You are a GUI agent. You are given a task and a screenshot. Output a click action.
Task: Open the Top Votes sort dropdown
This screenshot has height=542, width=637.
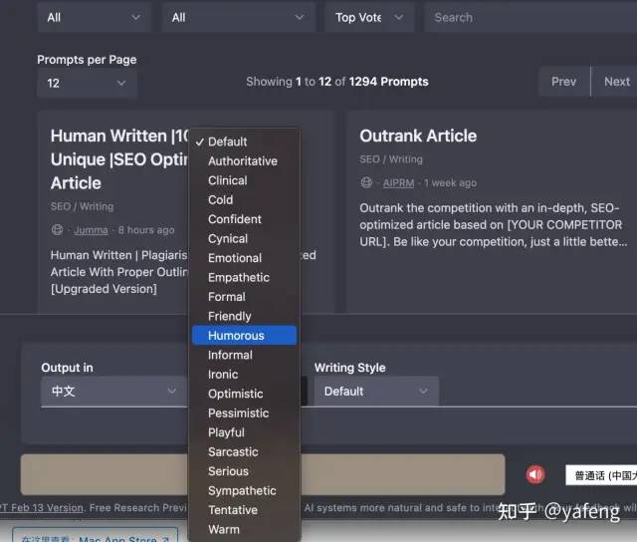[369, 17]
